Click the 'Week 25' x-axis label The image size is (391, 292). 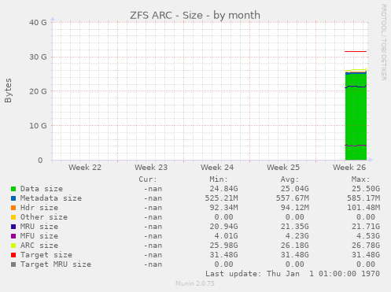pyautogui.click(x=283, y=168)
